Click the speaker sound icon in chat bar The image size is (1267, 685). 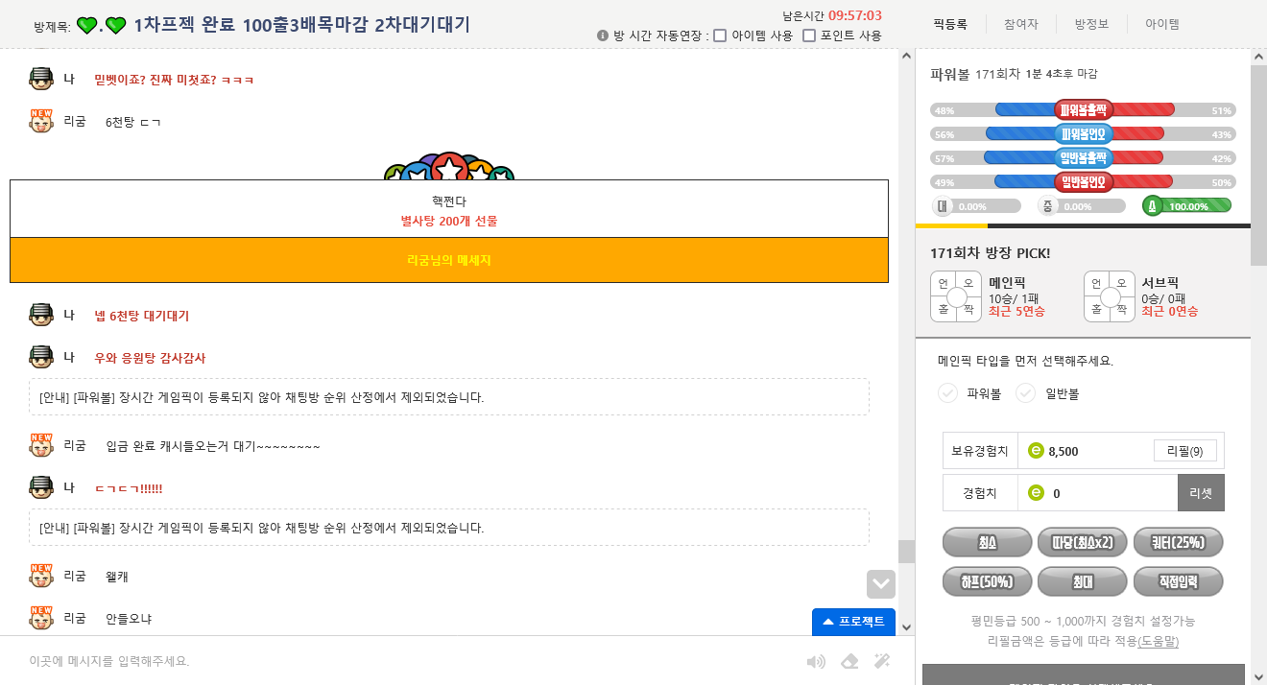(x=816, y=661)
